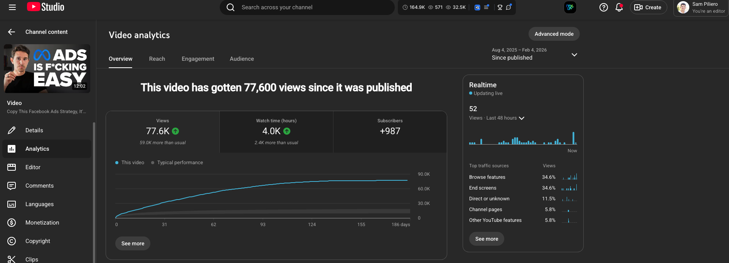Switch to the Reach tab

tap(157, 59)
